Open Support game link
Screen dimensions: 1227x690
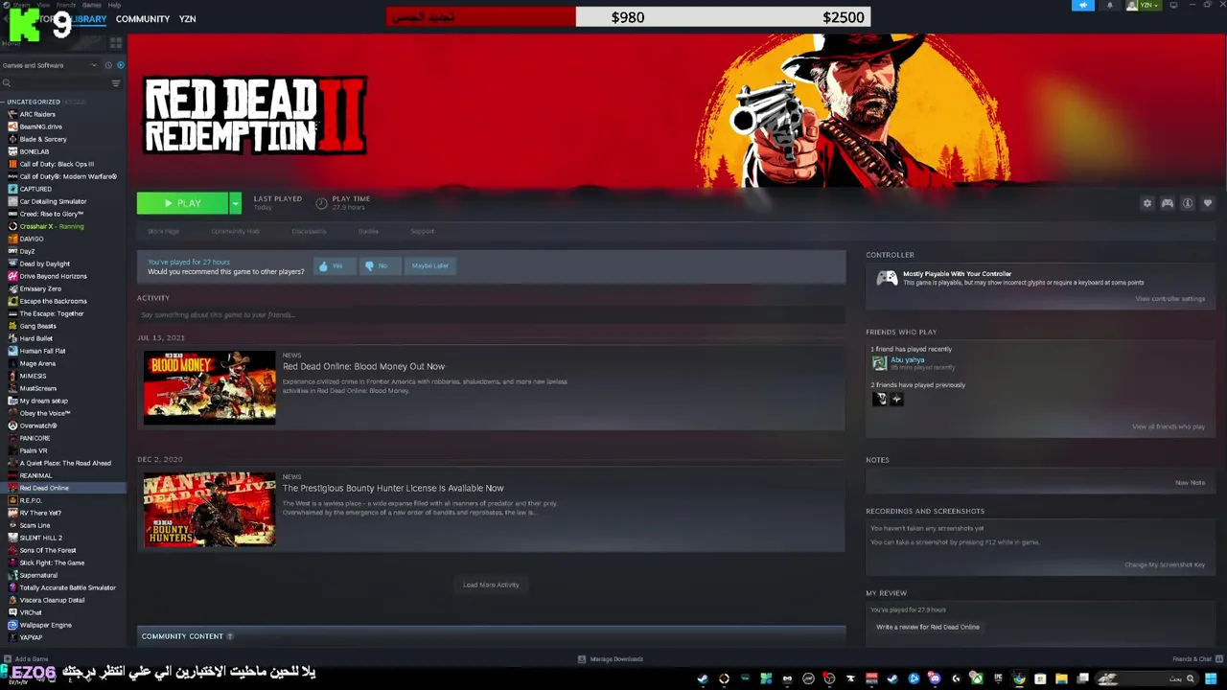point(422,231)
